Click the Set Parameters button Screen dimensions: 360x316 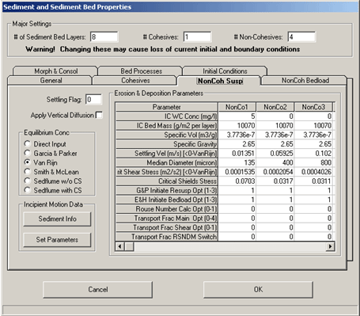click(x=57, y=240)
